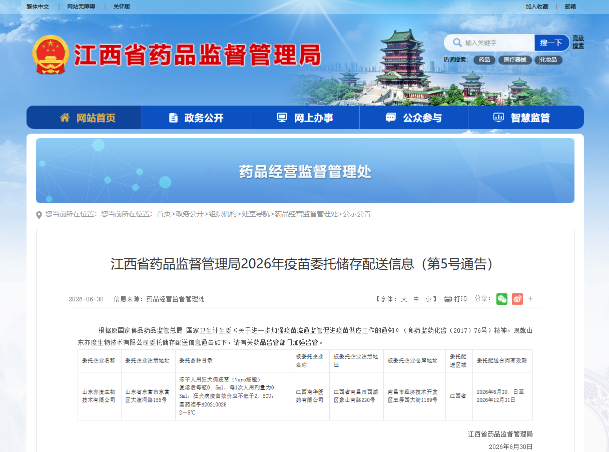609x452 pixels.
Task: Click table cell 山东亦度生物技术有限公司
Action: tap(99, 396)
